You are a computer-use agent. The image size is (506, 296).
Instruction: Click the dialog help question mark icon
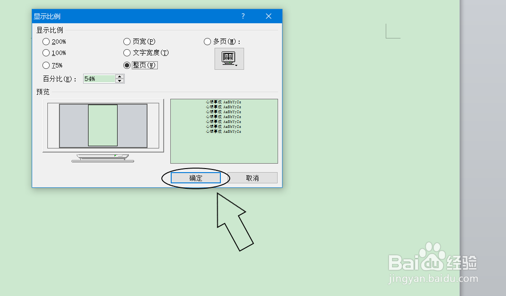pyautogui.click(x=243, y=16)
